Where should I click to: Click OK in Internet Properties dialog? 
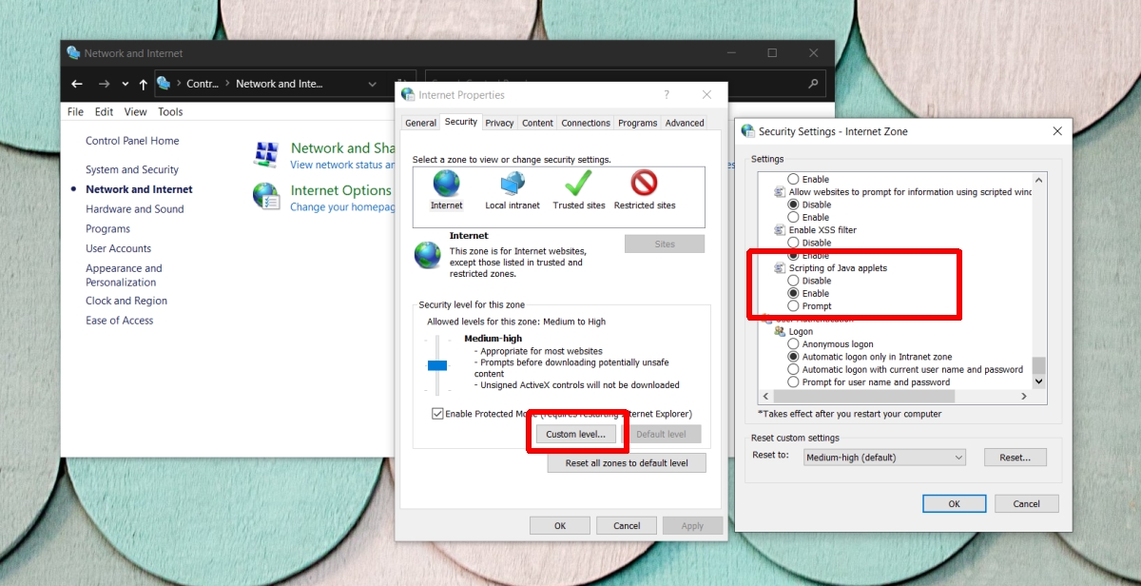pos(560,526)
